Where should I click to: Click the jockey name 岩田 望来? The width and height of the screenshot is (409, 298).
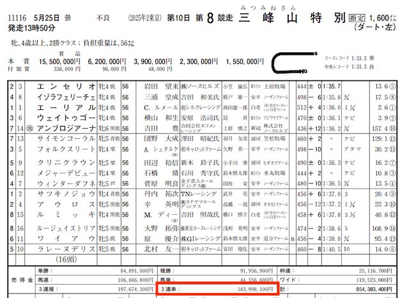pyautogui.click(x=161, y=86)
